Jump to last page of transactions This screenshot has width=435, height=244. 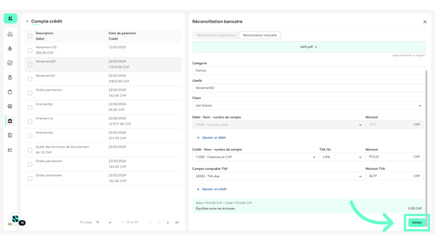click(x=177, y=223)
